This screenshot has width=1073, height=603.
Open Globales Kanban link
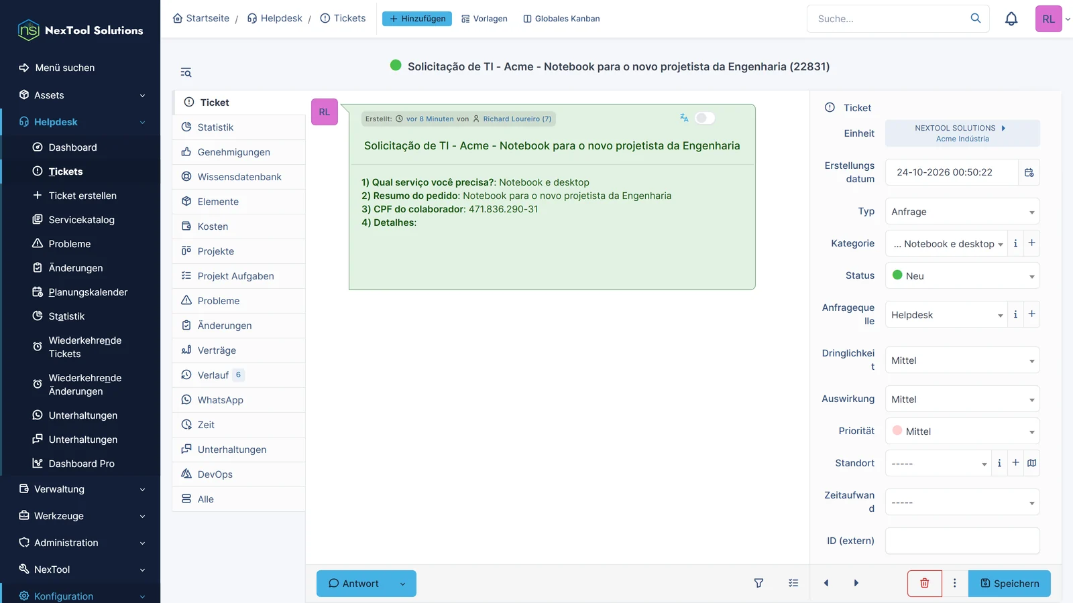click(x=561, y=19)
